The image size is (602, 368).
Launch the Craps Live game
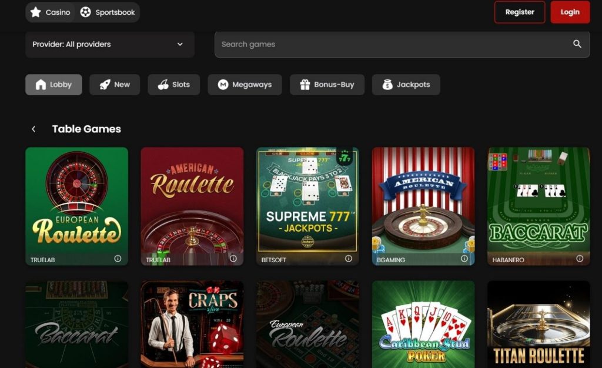click(192, 324)
